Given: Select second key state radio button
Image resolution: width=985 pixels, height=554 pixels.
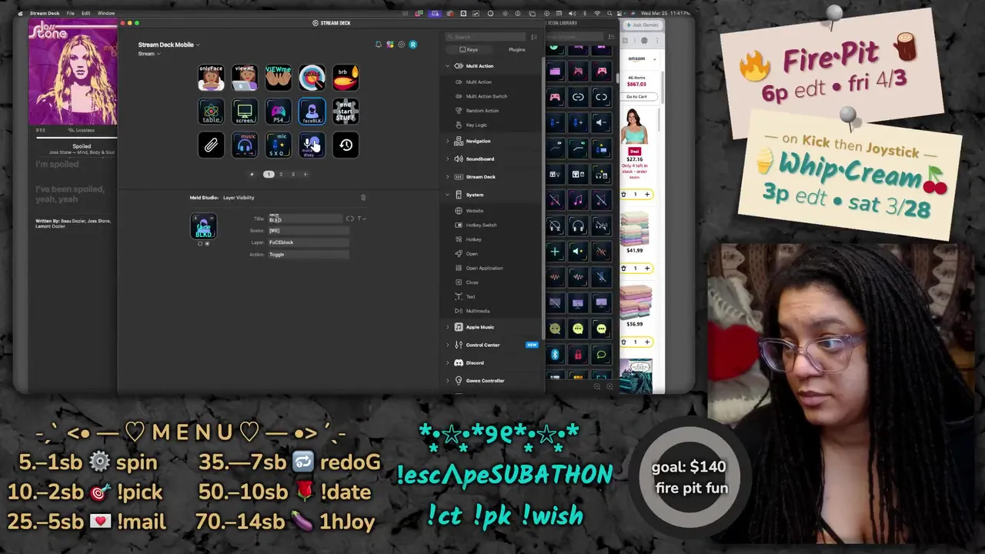Looking at the screenshot, I should pos(207,244).
